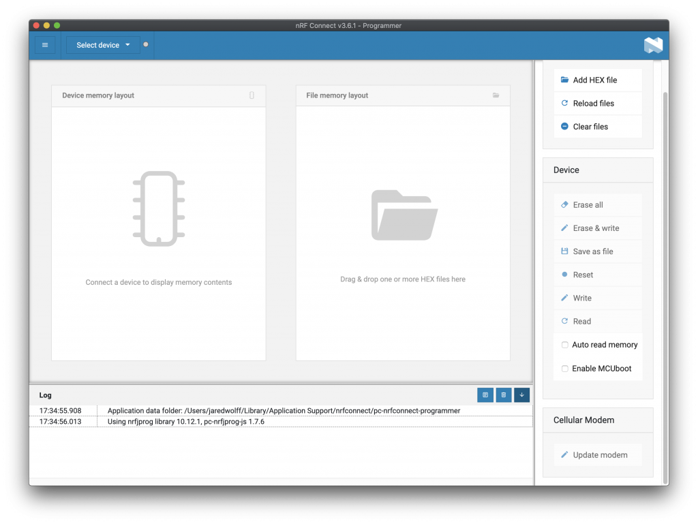Toggle log autoscroll down-arrow button
Screen dimensions: 698x524
521,395
